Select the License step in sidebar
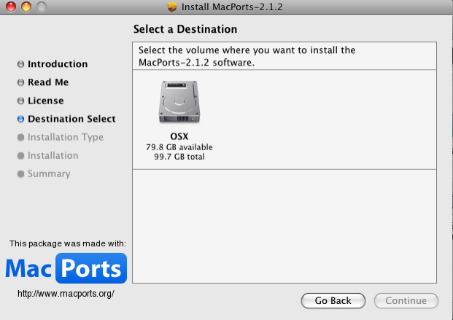 pos(45,101)
